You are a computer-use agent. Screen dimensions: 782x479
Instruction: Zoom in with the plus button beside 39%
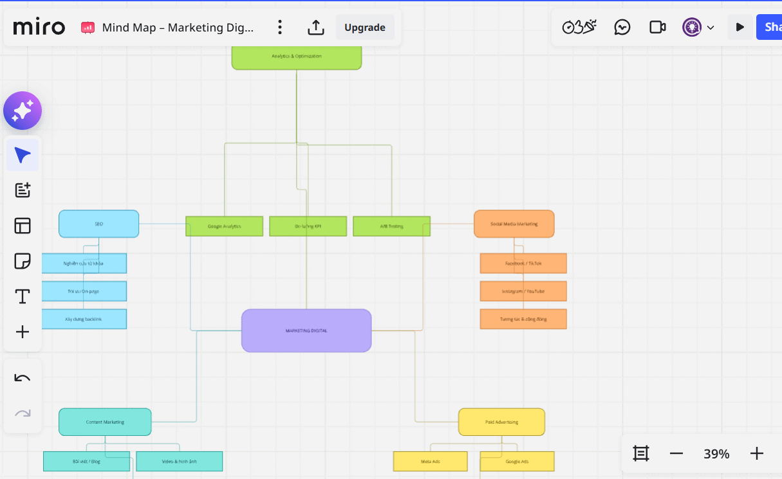pyautogui.click(x=757, y=453)
